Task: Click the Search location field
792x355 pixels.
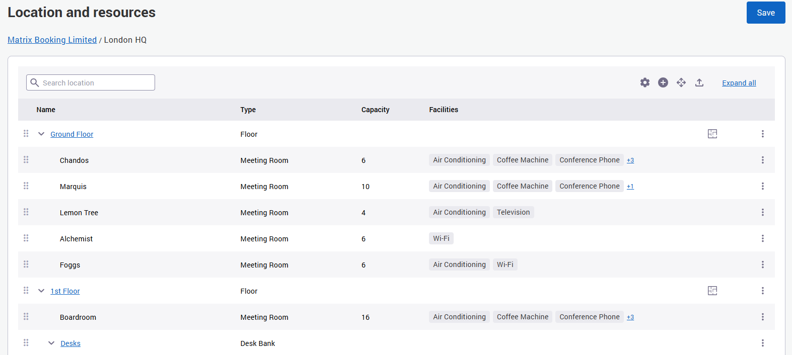Action: [91, 82]
